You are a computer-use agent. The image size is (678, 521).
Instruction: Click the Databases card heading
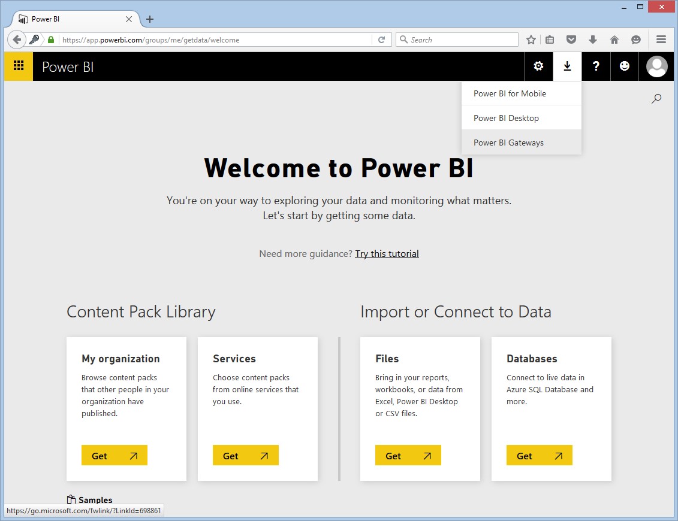pyautogui.click(x=532, y=359)
